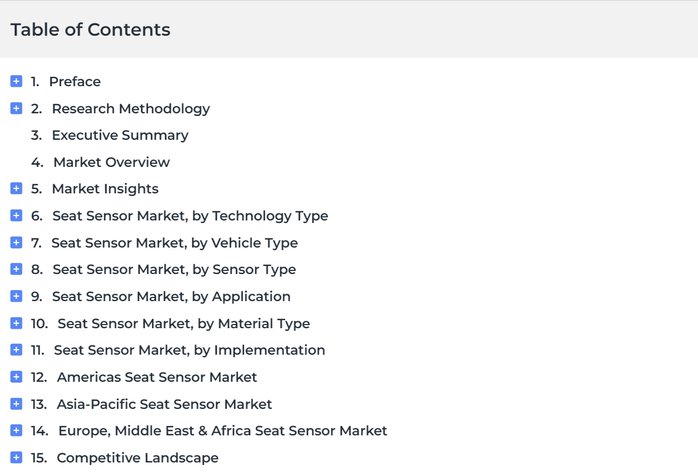Expand Europe, Middle East & Africa plus icon
Image resolution: width=698 pixels, height=476 pixels.
coord(17,430)
